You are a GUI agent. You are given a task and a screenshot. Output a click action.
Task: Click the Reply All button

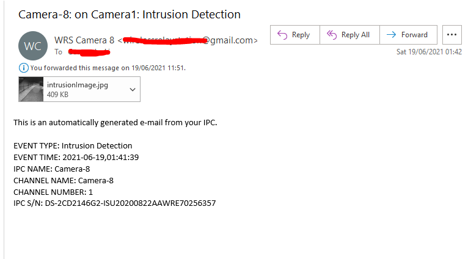[349, 35]
